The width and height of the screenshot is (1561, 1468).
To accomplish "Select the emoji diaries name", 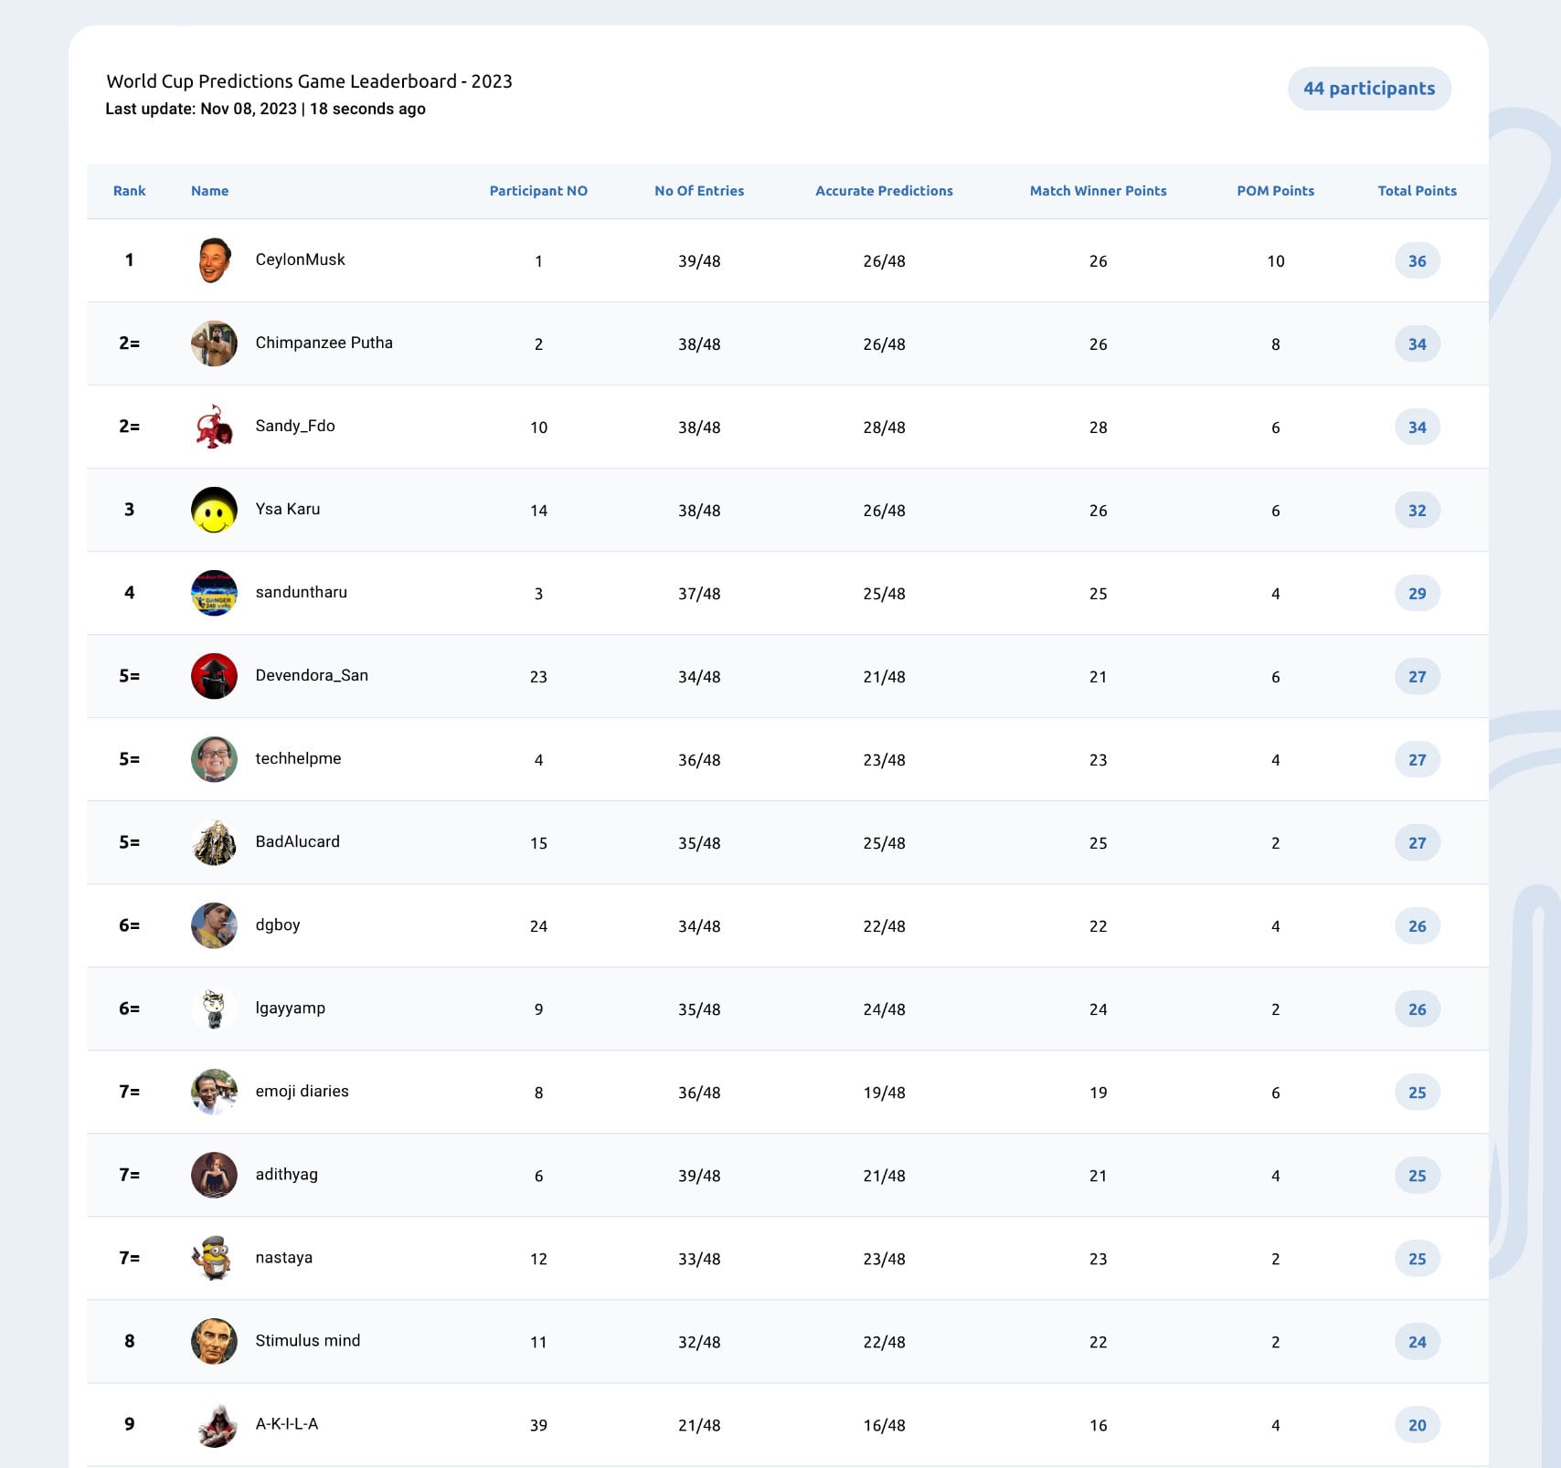I will coord(302,1091).
